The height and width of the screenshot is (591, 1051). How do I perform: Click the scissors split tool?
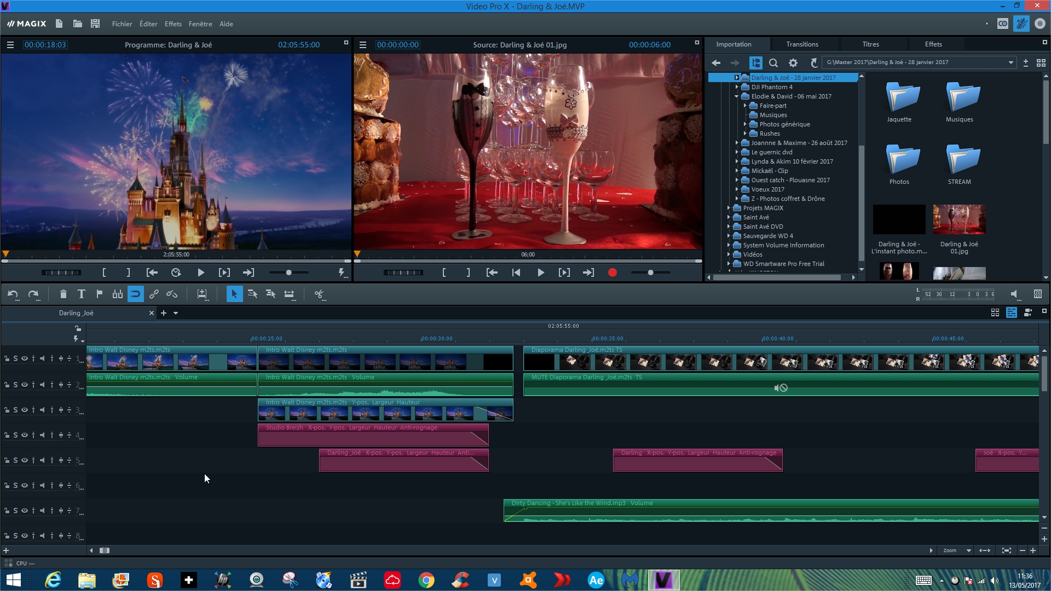tap(319, 294)
